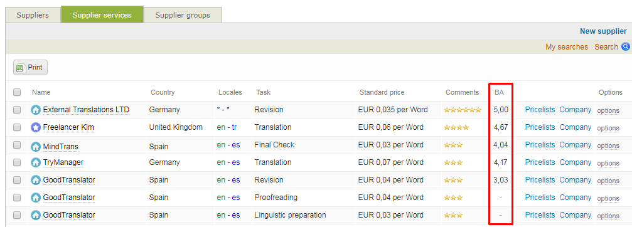Click Freelancer Kim star icon
Viewport: 632px width, 227px height.
[x=36, y=127]
